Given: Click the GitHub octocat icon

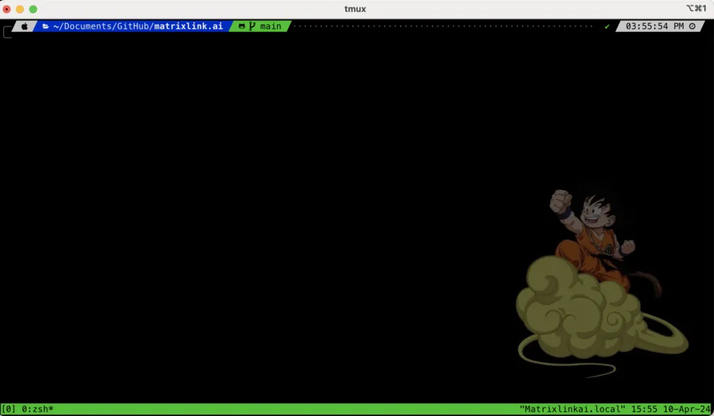Looking at the screenshot, I should 241,26.
